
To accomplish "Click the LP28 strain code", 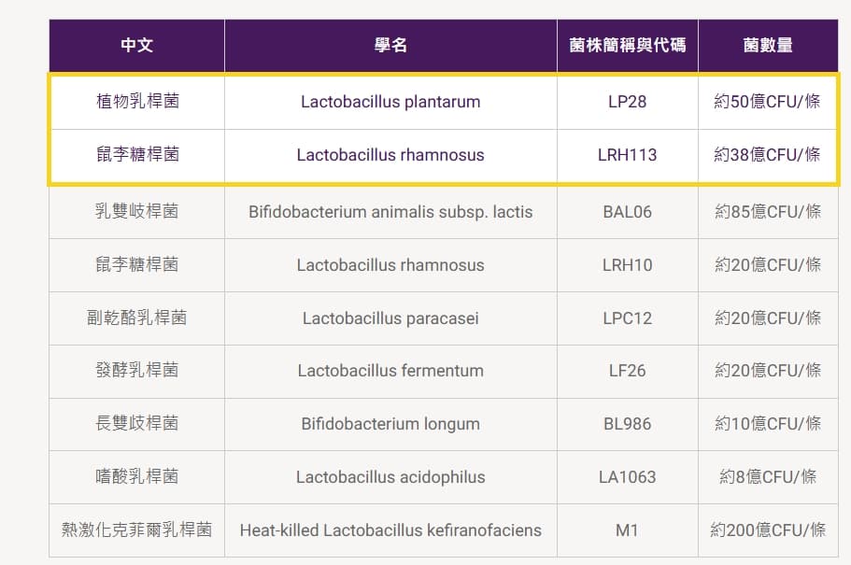I will [628, 102].
